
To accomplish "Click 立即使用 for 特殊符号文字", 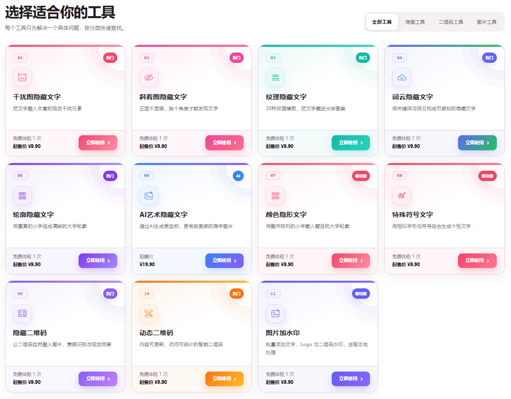I will click(477, 260).
